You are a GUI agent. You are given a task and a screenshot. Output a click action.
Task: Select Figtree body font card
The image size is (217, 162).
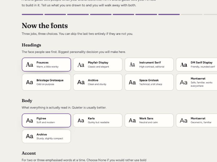coord(46,120)
